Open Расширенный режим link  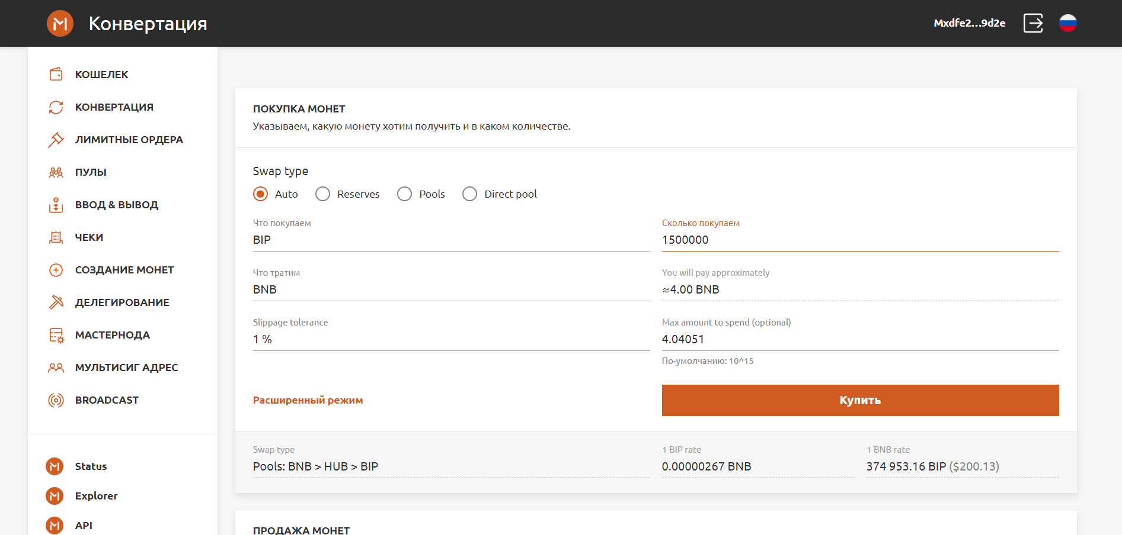(x=308, y=400)
